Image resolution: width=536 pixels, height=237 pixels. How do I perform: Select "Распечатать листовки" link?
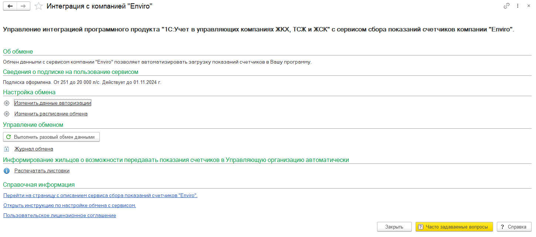pyautogui.click(x=42, y=171)
